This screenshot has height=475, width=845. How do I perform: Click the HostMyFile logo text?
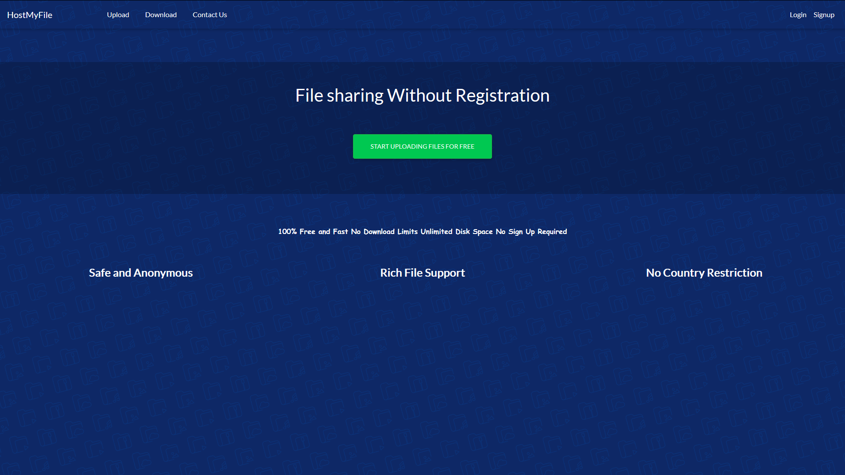pos(29,15)
